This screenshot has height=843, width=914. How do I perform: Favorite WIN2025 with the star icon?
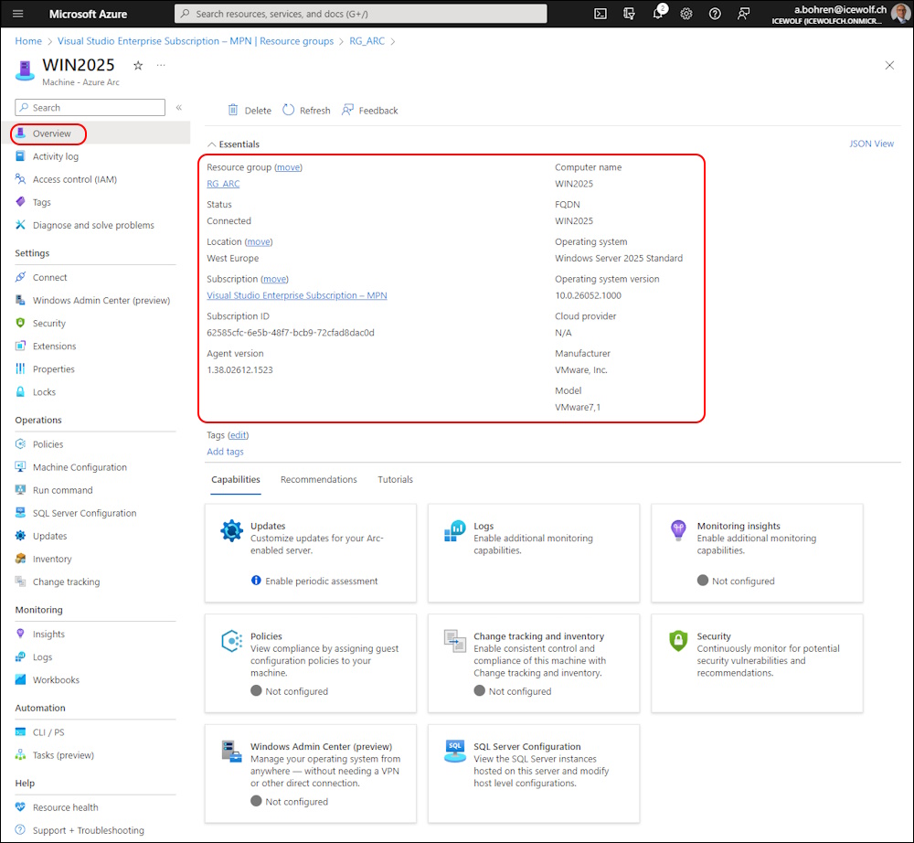coord(138,65)
